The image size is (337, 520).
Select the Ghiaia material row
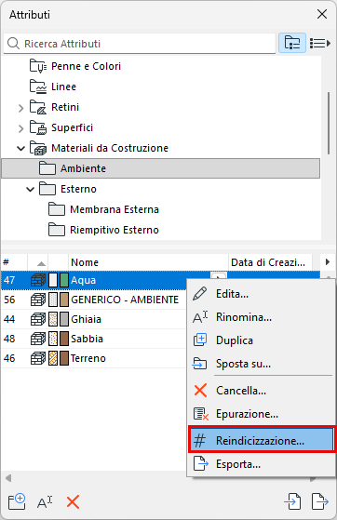[x=94, y=319]
